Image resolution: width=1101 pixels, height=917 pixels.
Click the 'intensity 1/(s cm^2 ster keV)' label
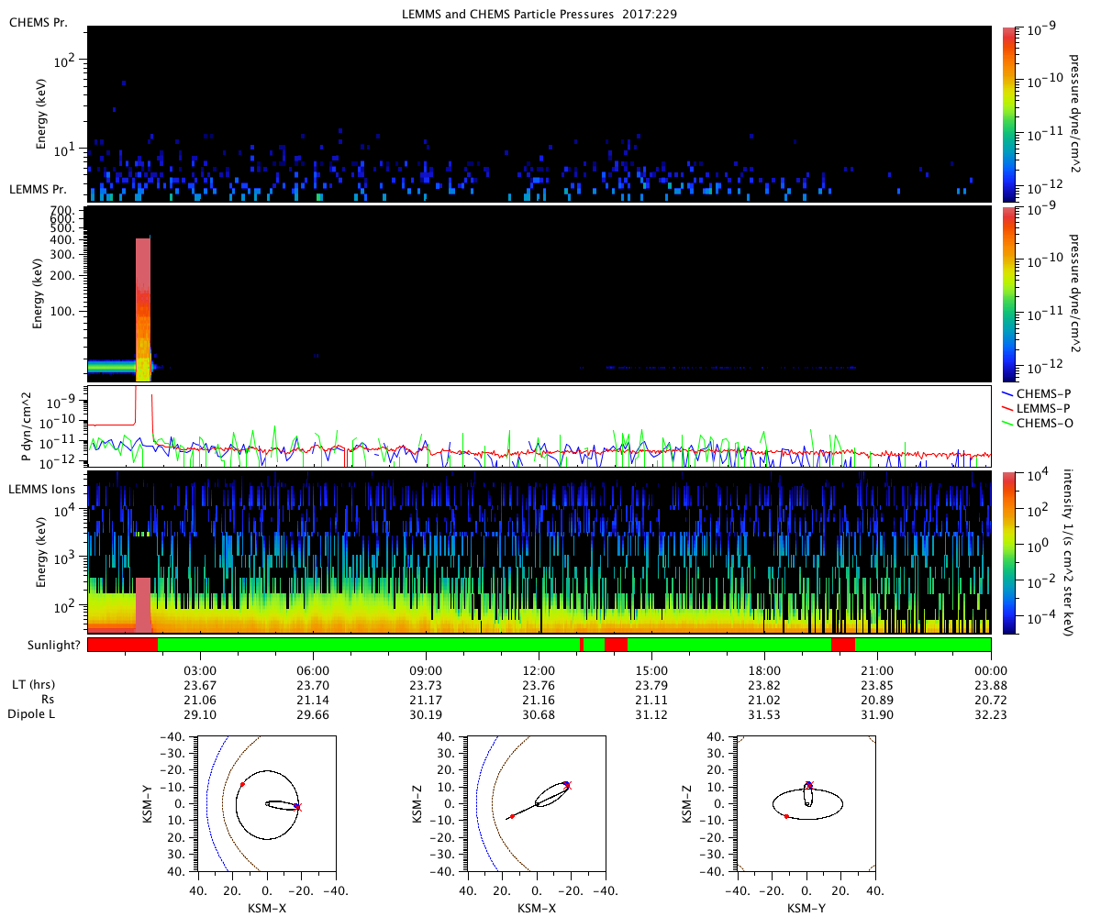point(1070,553)
